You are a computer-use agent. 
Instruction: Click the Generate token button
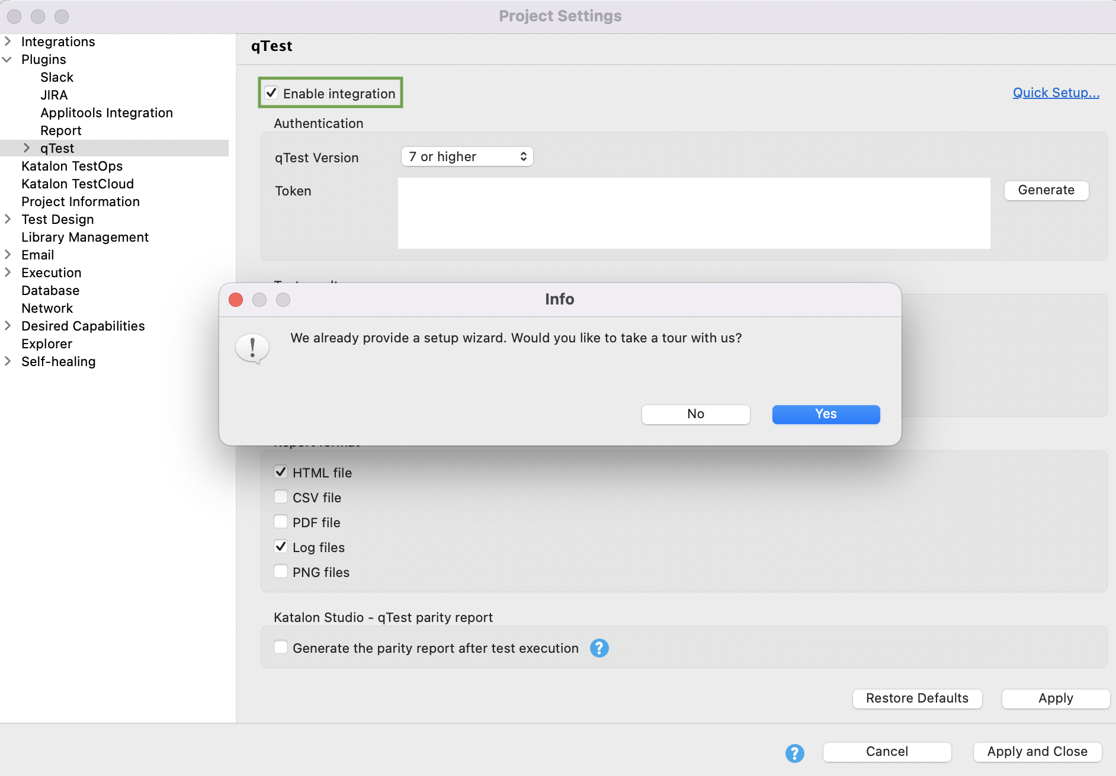coord(1046,190)
